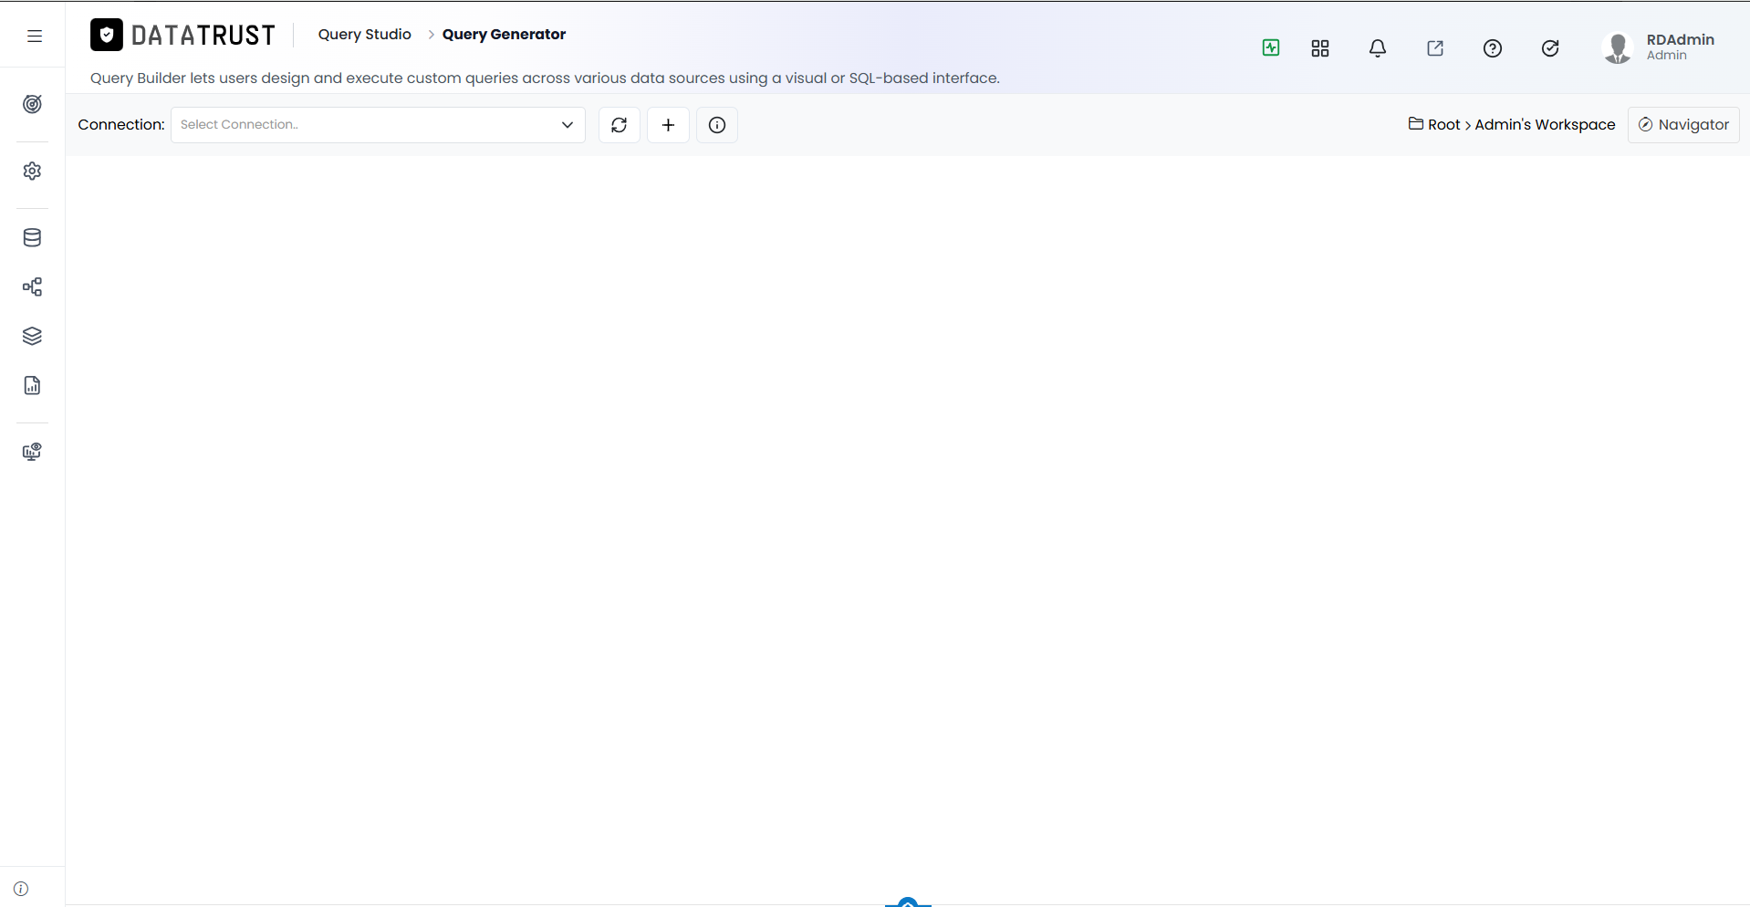
Task: Expand the bottom panel handle
Action: [908, 902]
